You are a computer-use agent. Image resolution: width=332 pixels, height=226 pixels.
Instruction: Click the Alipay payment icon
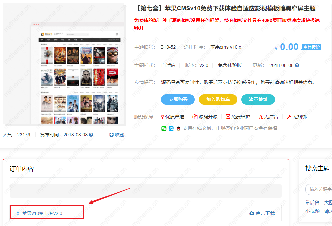click(x=171, y=128)
